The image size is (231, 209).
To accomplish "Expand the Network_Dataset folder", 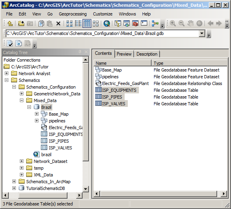I will (x=21, y=161).
